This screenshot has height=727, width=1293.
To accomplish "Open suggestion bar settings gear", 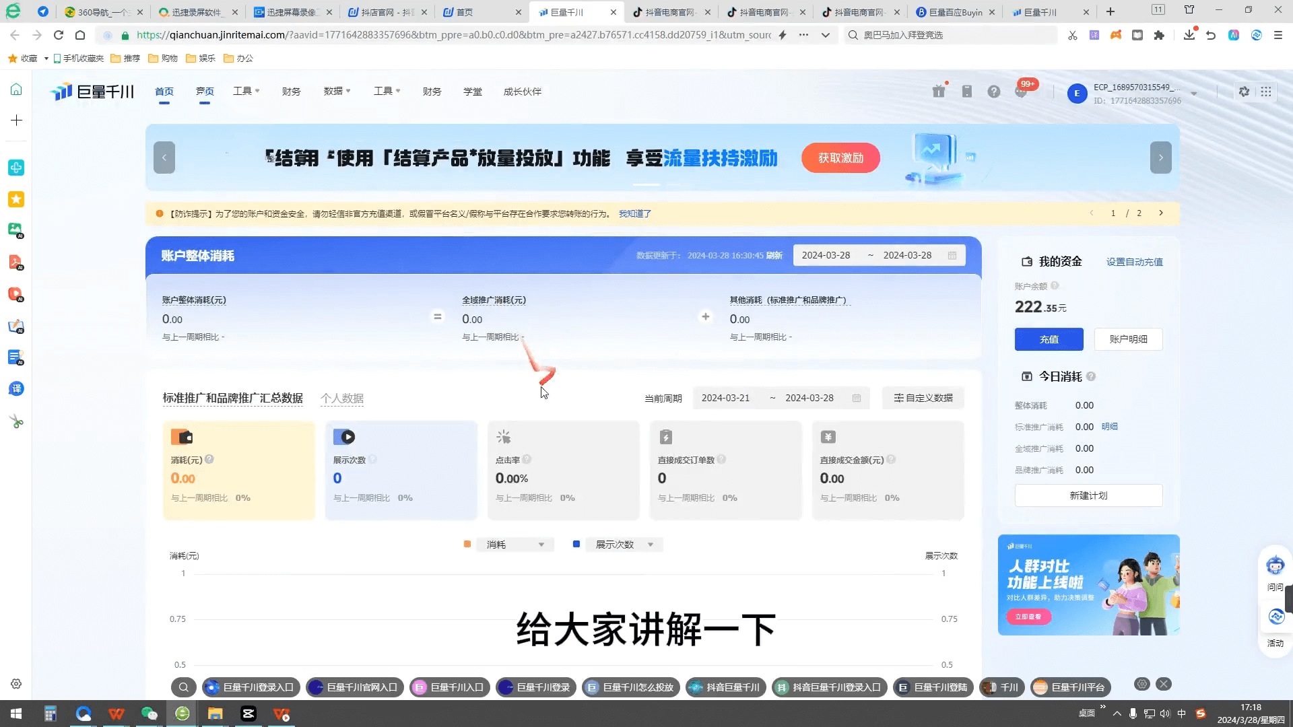I will (x=1142, y=684).
